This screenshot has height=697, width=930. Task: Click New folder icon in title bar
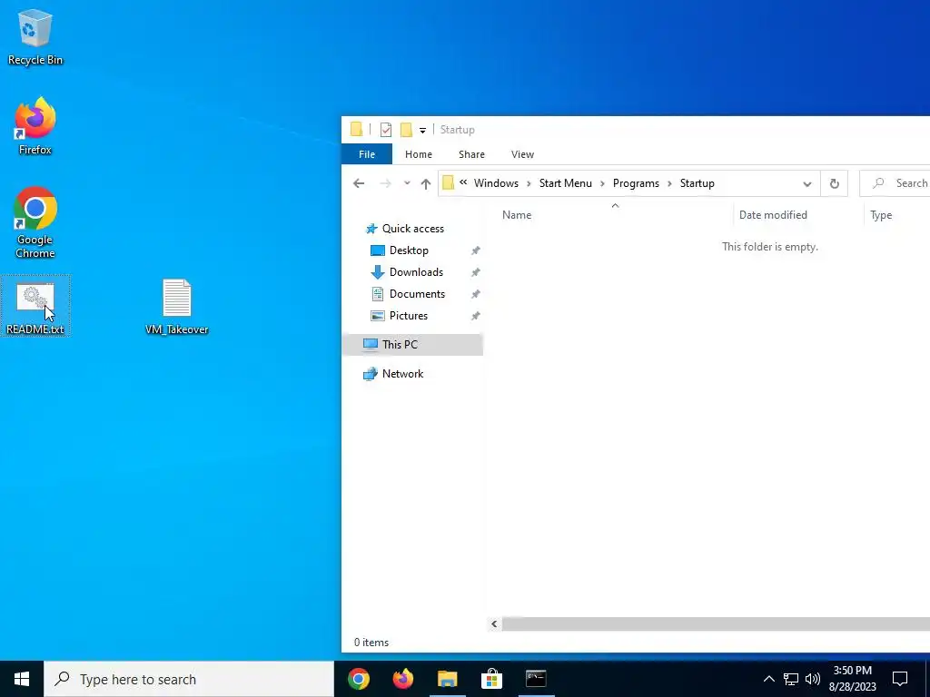click(x=406, y=129)
